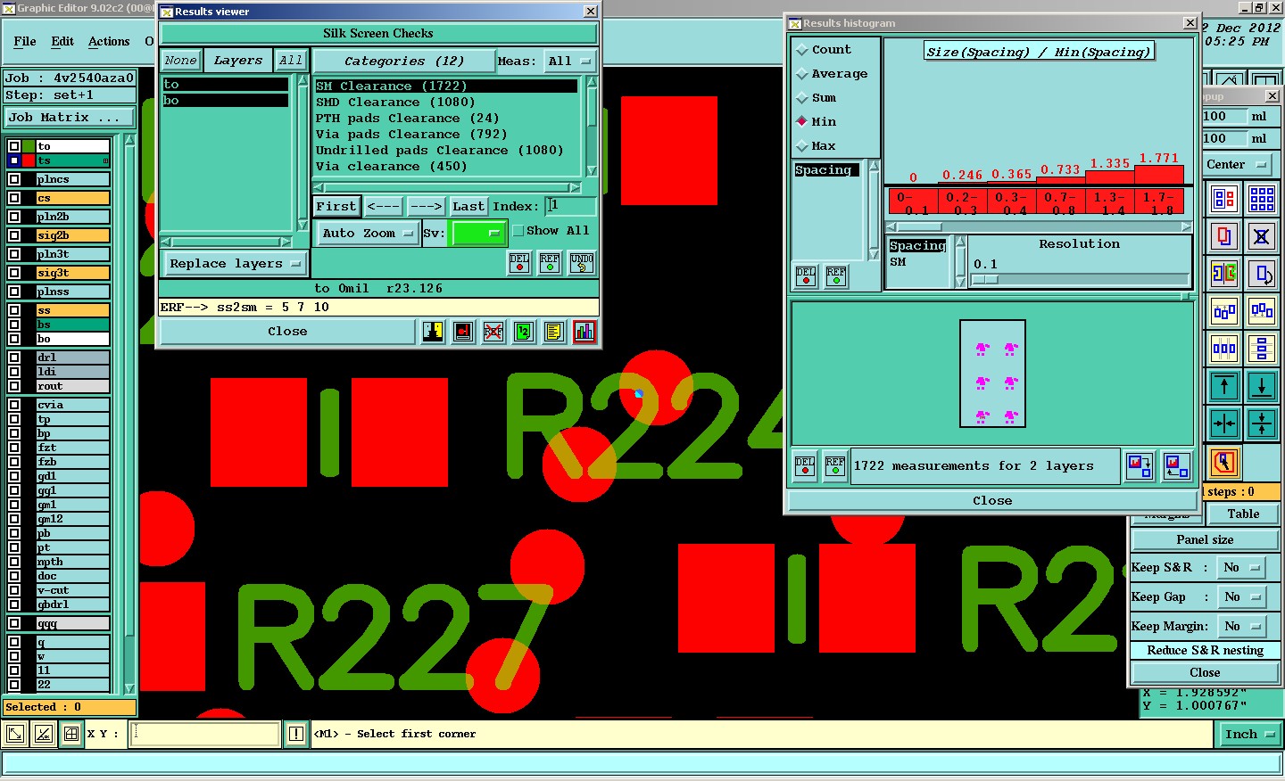Click the overlapping steps copy icon

[x=1224, y=236]
